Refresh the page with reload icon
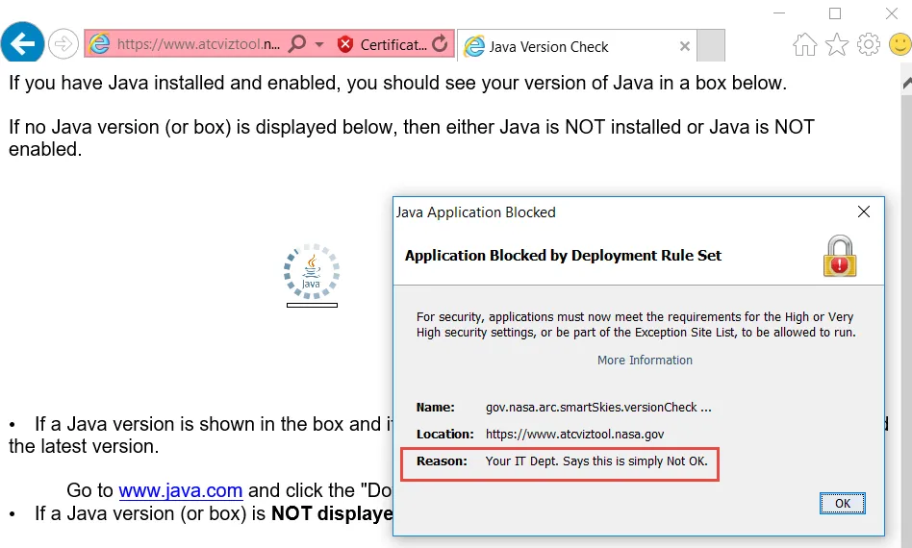 tap(441, 43)
